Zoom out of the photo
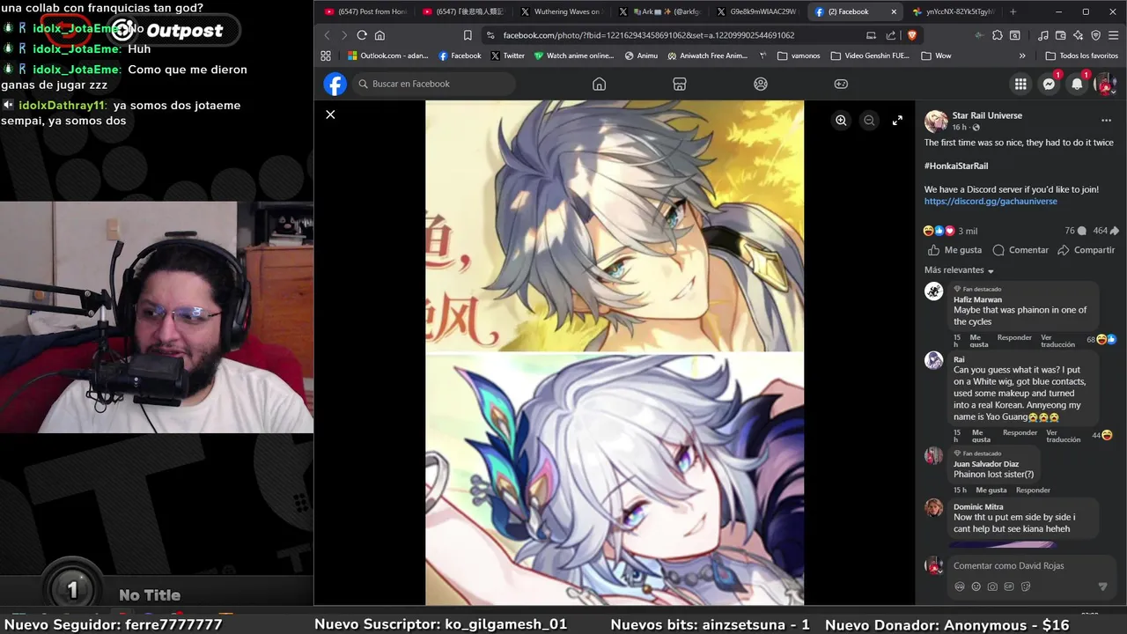 [869, 121]
